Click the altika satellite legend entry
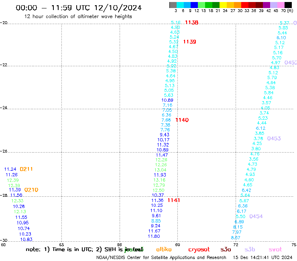This screenshot has width=297, height=261. coord(164,249)
